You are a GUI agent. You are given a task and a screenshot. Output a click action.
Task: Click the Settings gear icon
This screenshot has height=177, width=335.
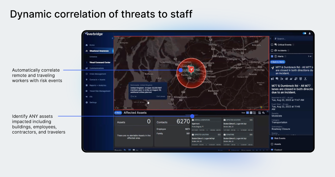(x=86, y=102)
